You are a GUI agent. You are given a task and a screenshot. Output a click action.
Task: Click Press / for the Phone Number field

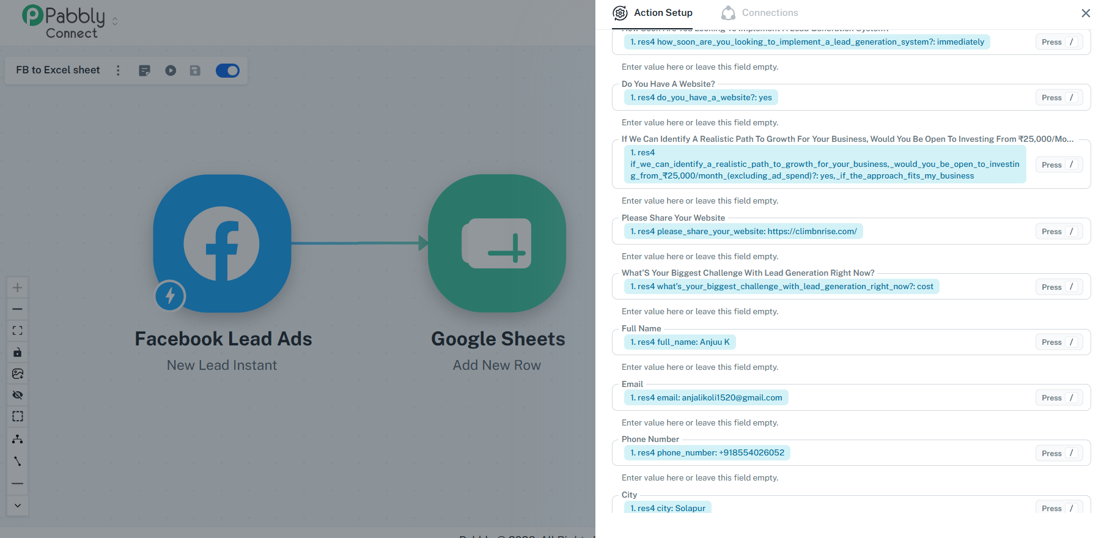[1059, 453]
